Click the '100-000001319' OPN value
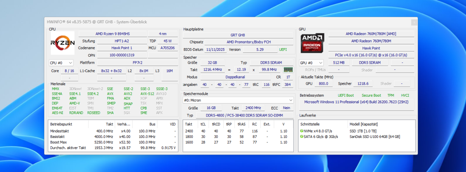Image resolution: width=466 pixels, height=172 pixels. (122, 55)
